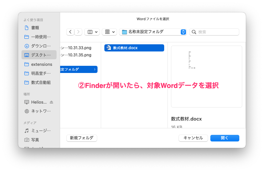Select the 数式教材.docx file
This screenshot has height=172, width=264.
[x=134, y=48]
